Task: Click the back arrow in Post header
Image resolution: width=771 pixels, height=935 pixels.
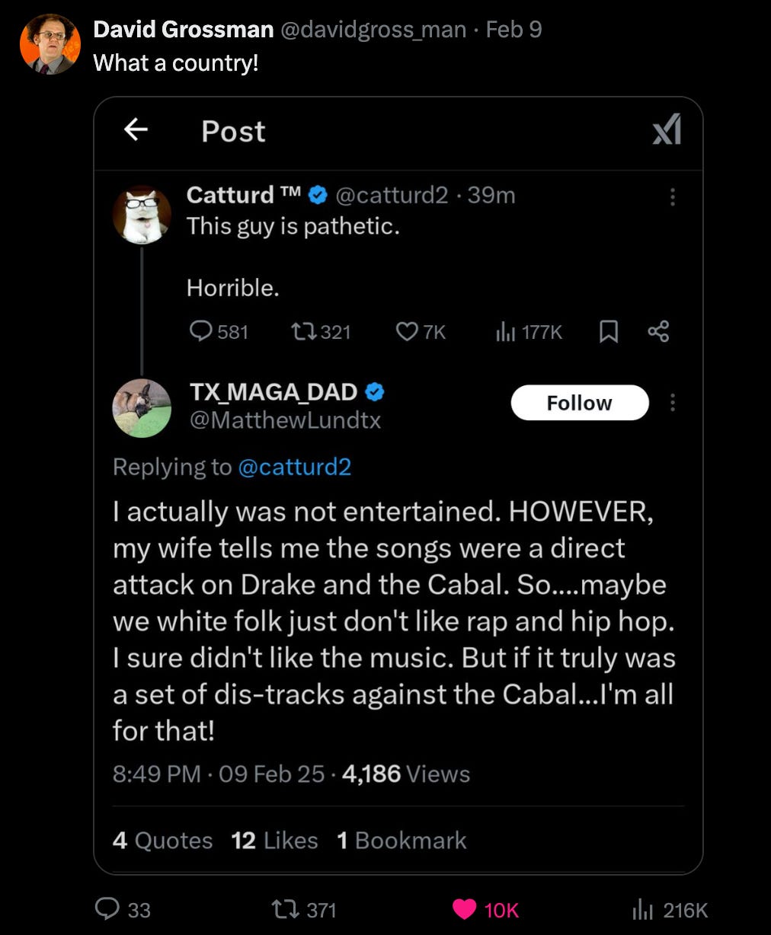Action: tap(136, 130)
